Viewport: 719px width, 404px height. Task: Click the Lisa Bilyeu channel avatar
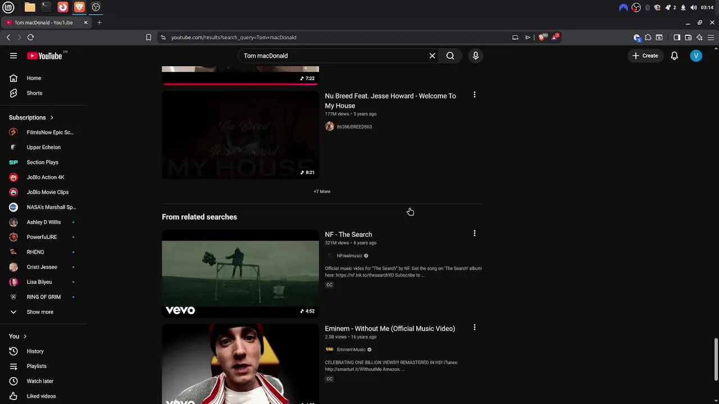pos(13,282)
